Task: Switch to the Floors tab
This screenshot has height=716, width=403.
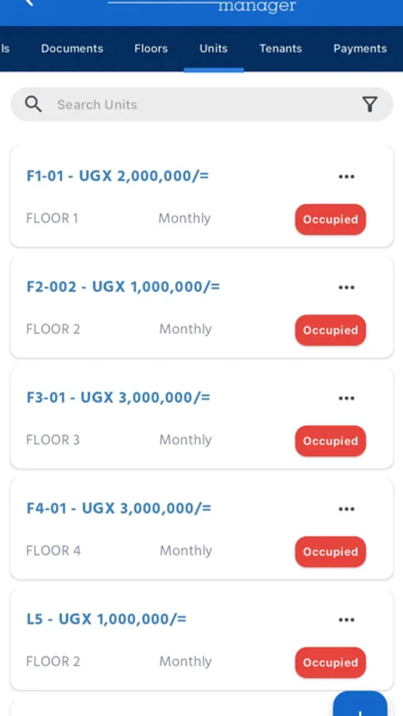Action: [x=151, y=49]
